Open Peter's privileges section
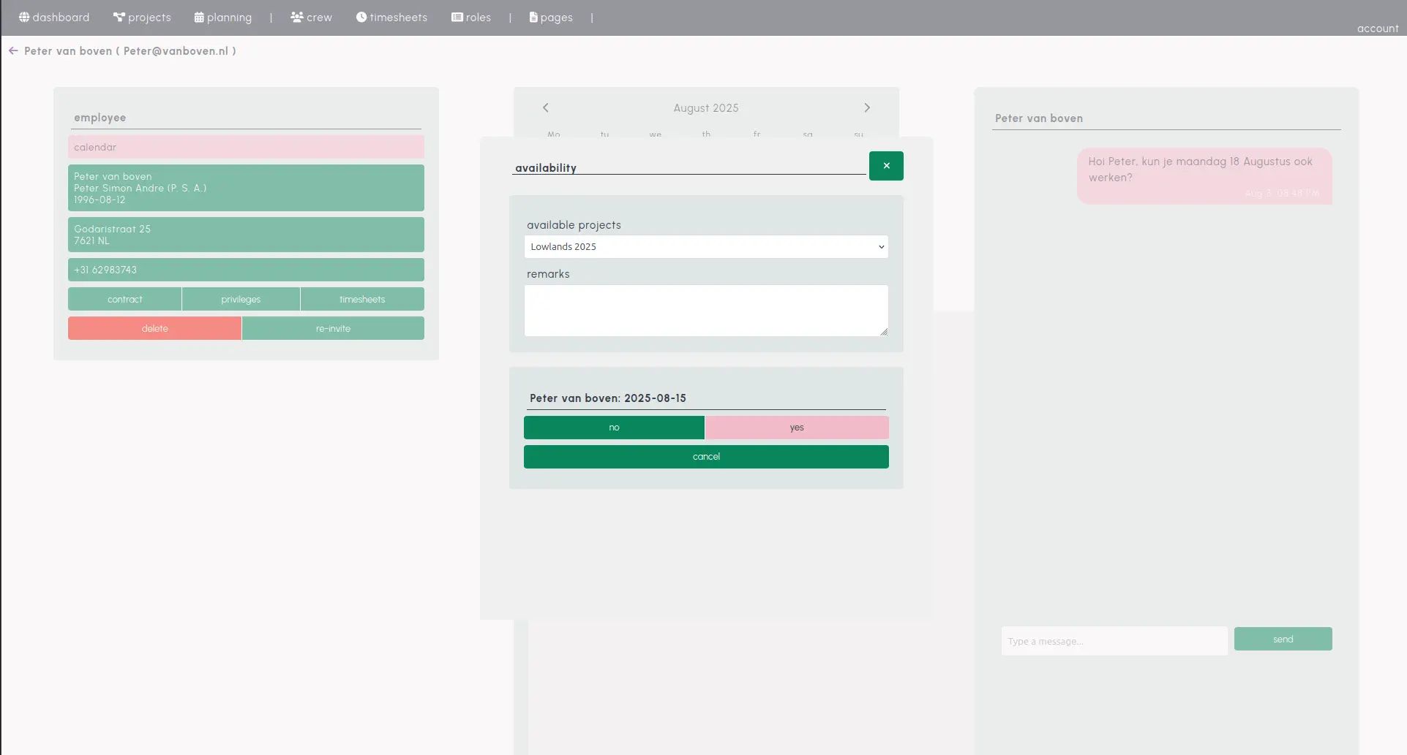 [241, 299]
